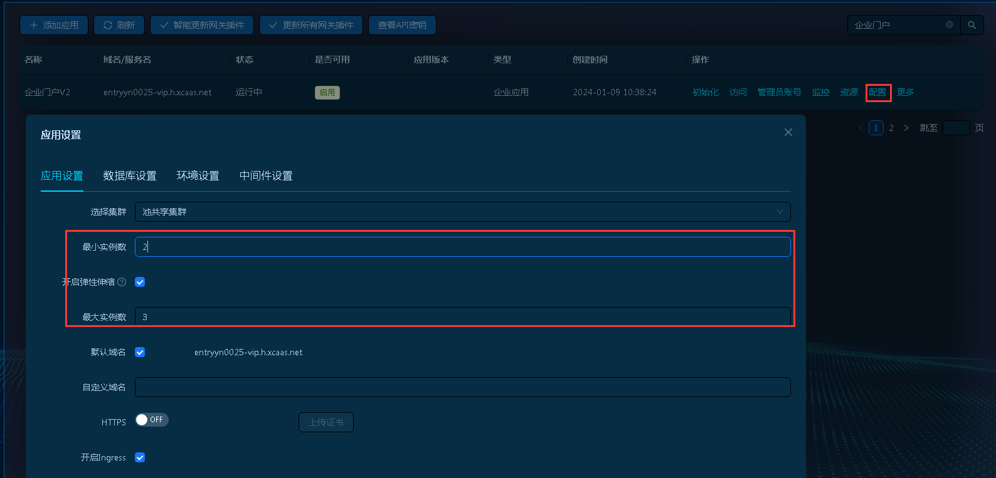The height and width of the screenshot is (478, 996).
Task: Click the 启用 status tag
Action: [327, 93]
